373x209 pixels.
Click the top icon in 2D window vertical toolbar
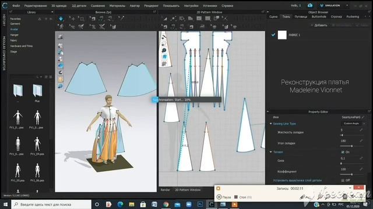point(164,37)
